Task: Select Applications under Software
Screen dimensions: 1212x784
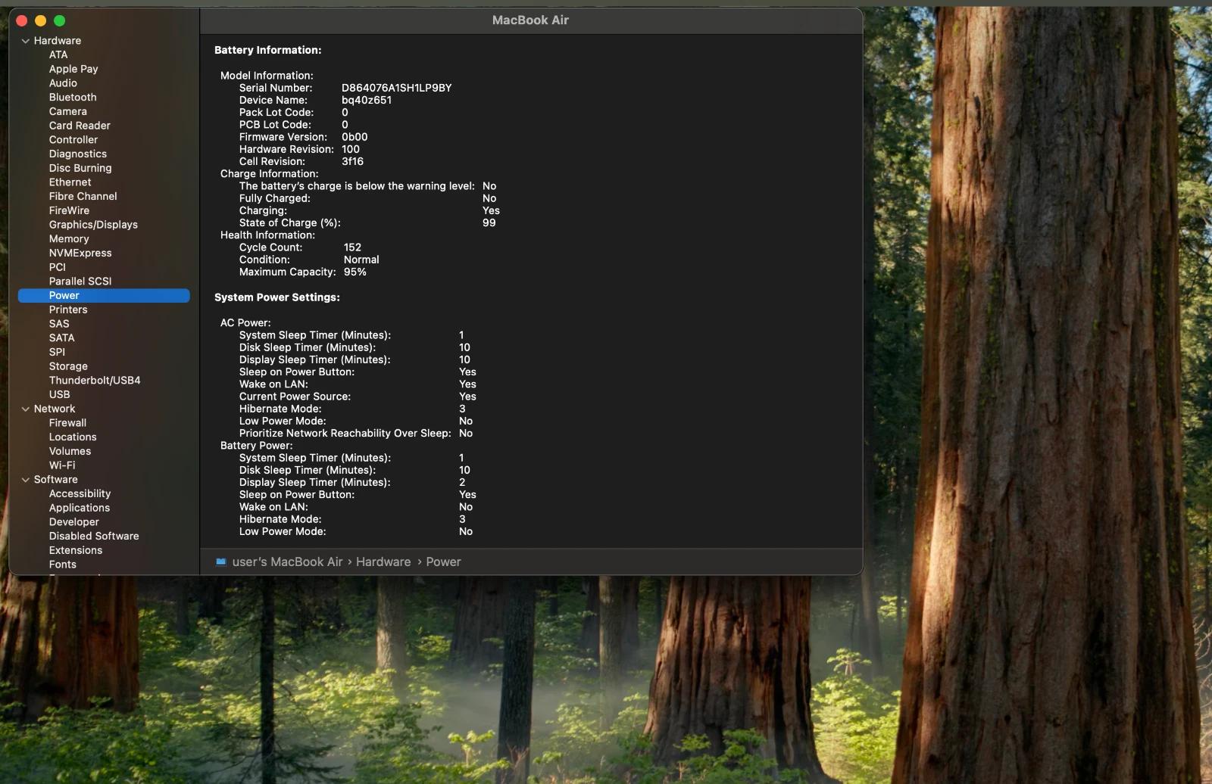Action: tap(80, 508)
